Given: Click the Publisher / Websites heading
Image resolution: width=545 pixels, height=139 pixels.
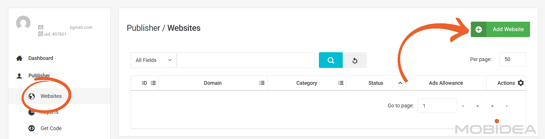Looking at the screenshot, I should (163, 28).
